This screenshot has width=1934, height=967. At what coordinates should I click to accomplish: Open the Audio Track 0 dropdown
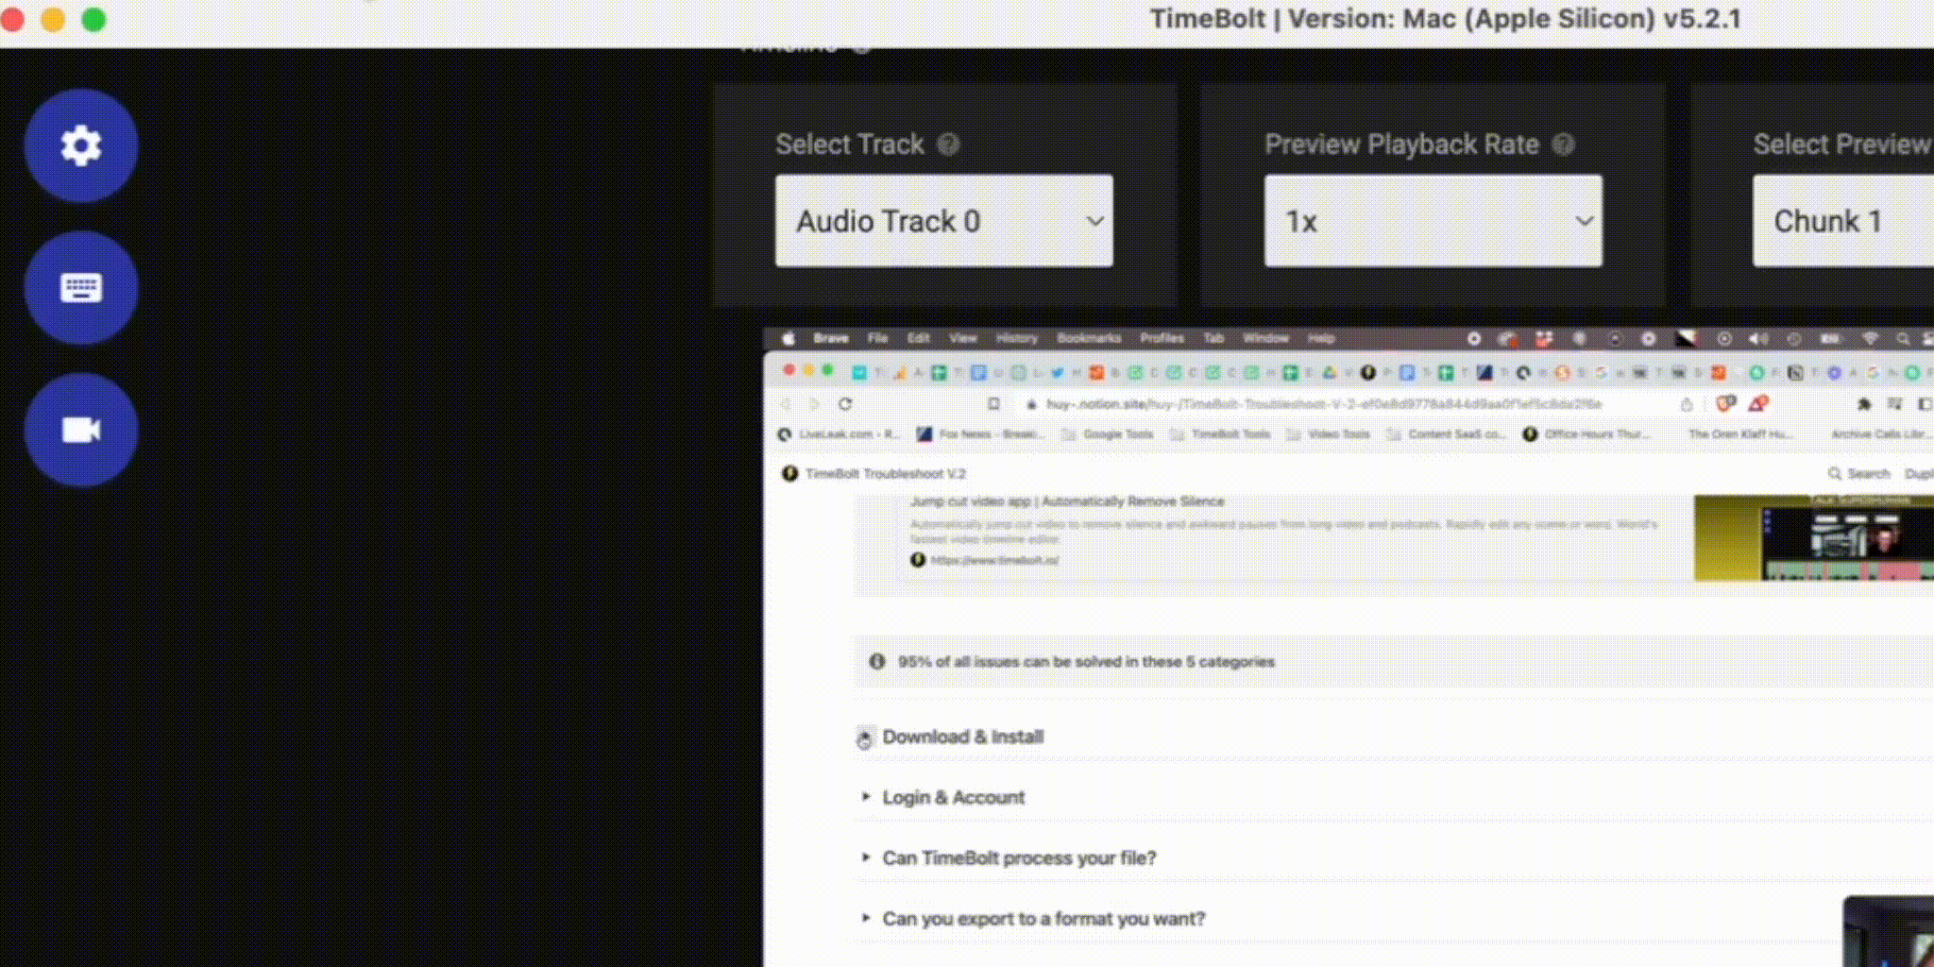(944, 221)
